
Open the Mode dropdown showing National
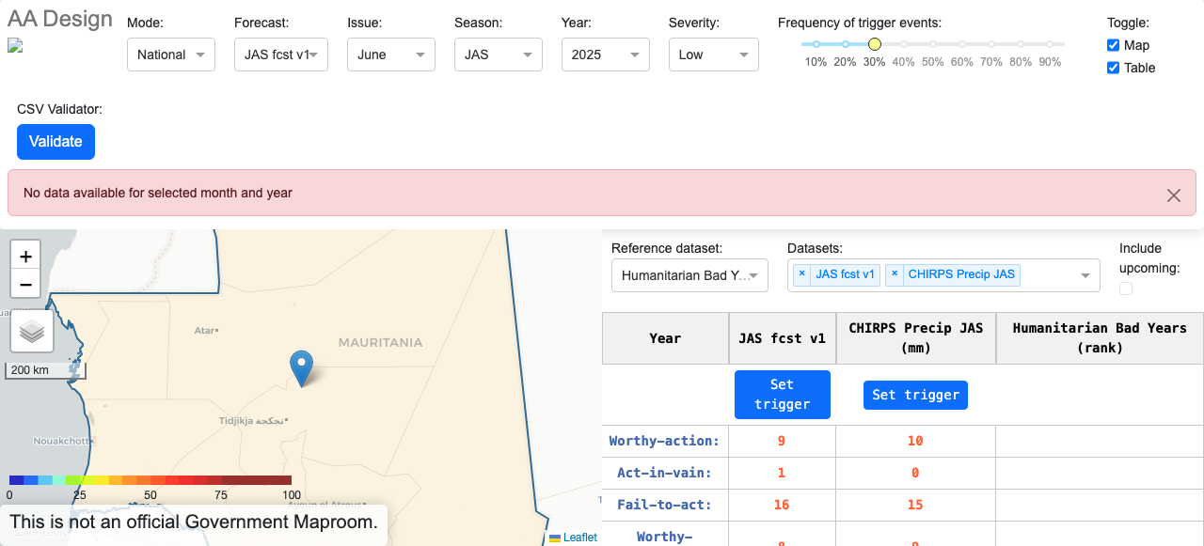[x=170, y=55]
